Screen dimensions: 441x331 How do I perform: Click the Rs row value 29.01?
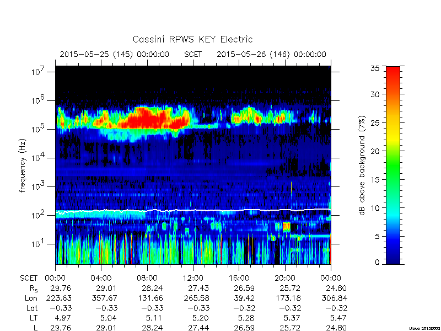(x=106, y=288)
